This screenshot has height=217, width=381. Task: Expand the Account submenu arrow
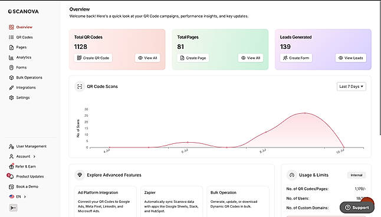pos(34,156)
